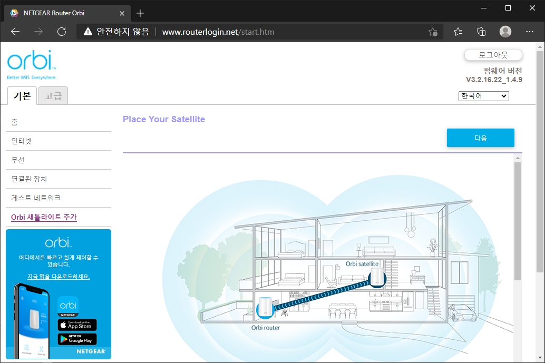This screenshot has width=545, height=363.
Task: Open the browser profile avatar
Action: [505, 32]
